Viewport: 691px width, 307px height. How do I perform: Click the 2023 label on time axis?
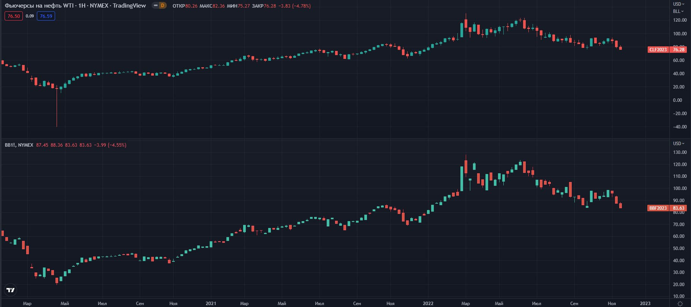[645, 304]
